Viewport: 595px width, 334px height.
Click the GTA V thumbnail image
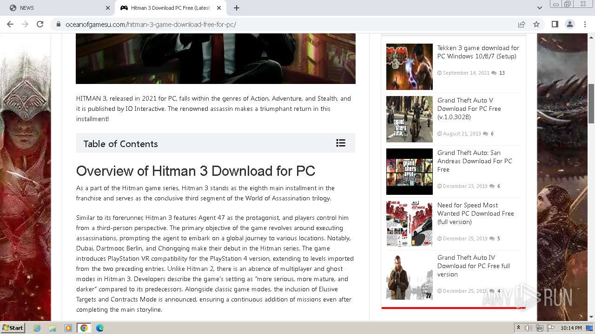[x=410, y=119]
